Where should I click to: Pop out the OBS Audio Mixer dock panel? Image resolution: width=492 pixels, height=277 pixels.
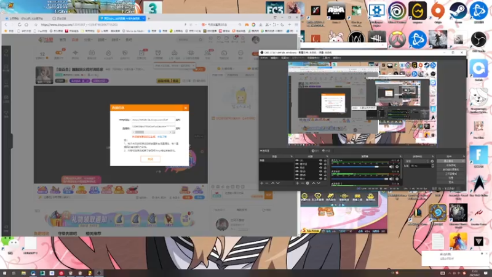400,156
